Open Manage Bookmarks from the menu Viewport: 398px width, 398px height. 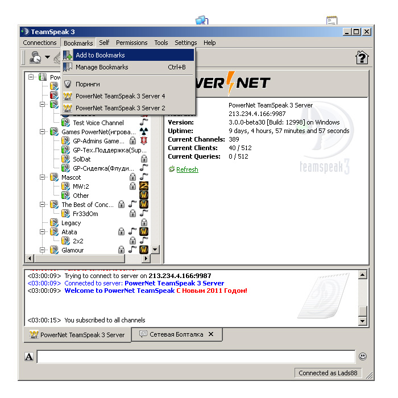click(x=128, y=67)
